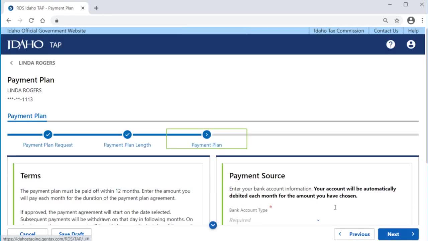The image size is (428, 241).
Task: Click the Previous button
Action: [354, 234]
